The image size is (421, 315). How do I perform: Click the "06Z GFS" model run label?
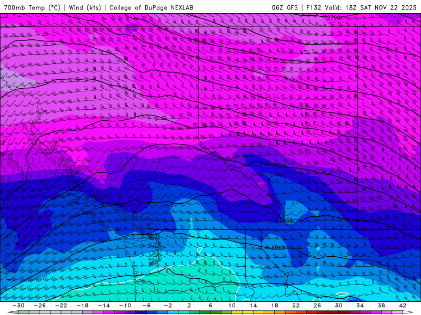pos(285,7)
